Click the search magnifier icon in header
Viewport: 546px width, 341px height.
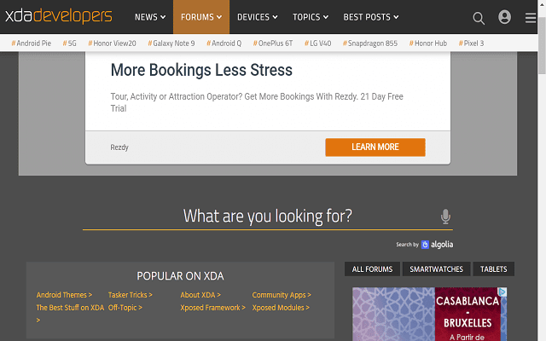pyautogui.click(x=479, y=17)
